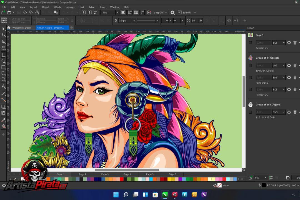Open the Bitmaps menu

[70, 7]
